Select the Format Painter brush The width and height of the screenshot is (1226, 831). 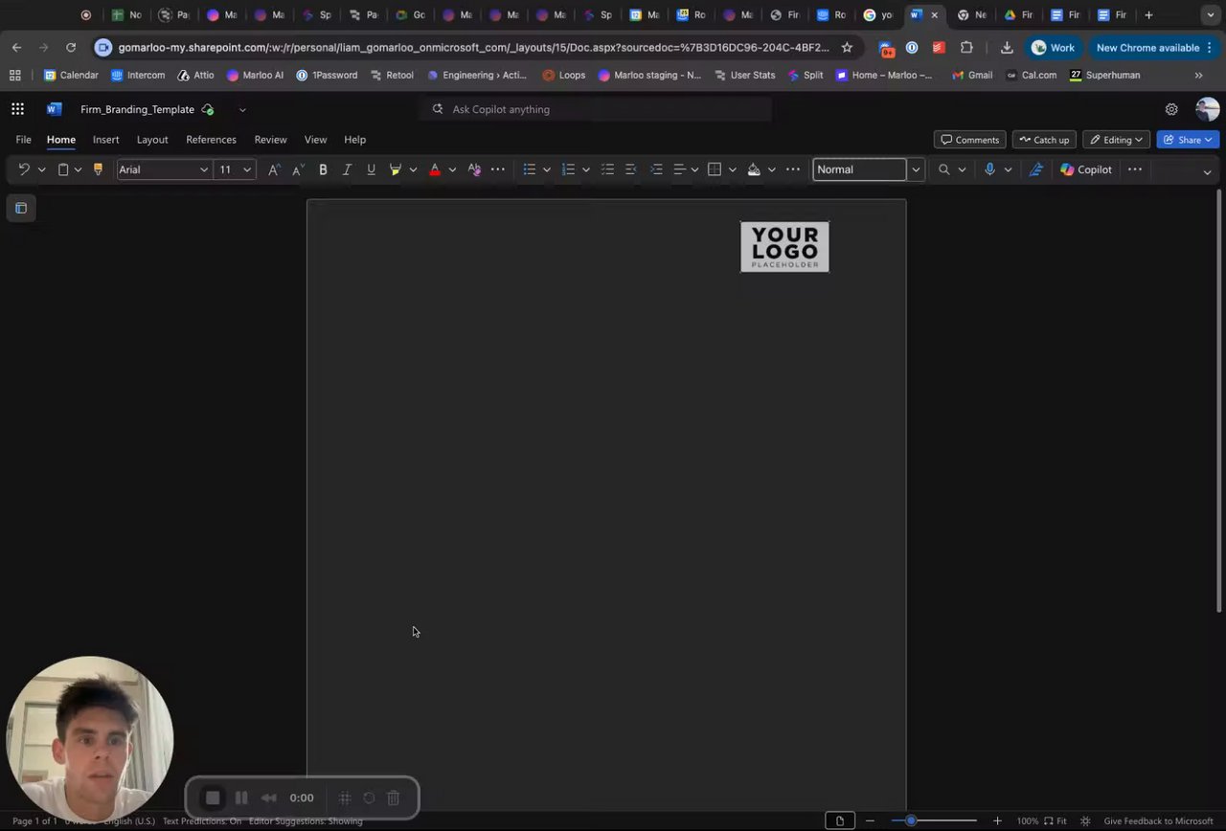[98, 169]
